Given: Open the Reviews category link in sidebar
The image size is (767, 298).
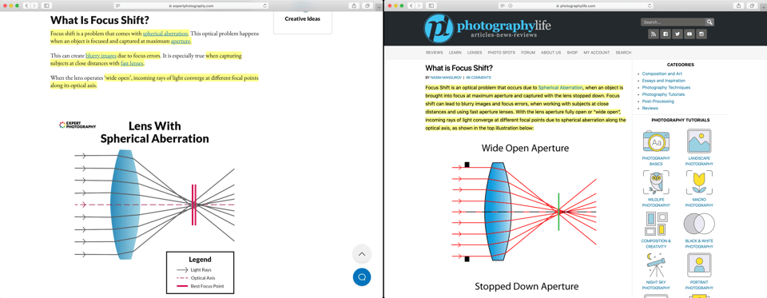Looking at the screenshot, I should 650,108.
